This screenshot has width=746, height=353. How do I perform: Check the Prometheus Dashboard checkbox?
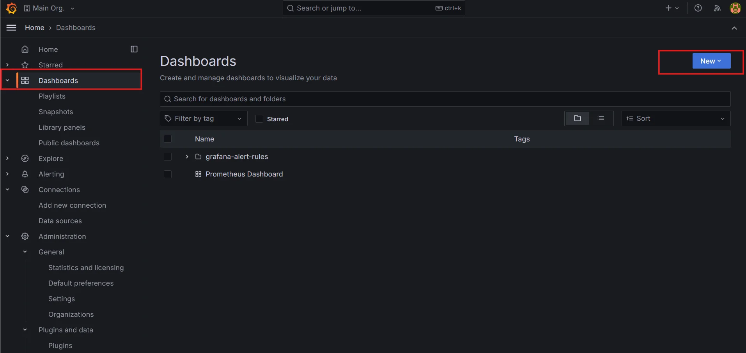click(x=168, y=174)
